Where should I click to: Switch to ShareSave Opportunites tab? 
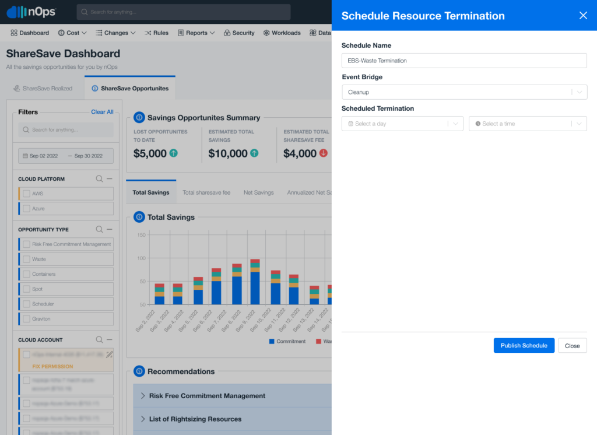click(130, 89)
